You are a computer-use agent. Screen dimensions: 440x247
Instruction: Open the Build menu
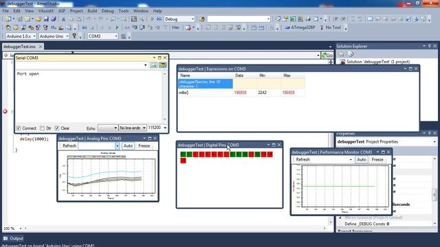(92, 11)
